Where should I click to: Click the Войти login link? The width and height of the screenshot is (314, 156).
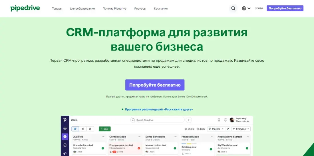point(259,8)
